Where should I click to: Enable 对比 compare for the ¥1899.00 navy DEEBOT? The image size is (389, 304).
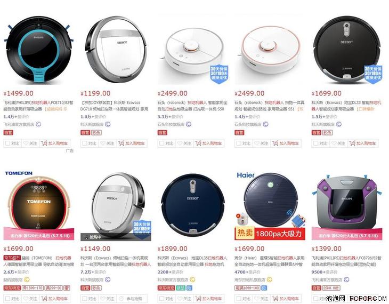162,298
